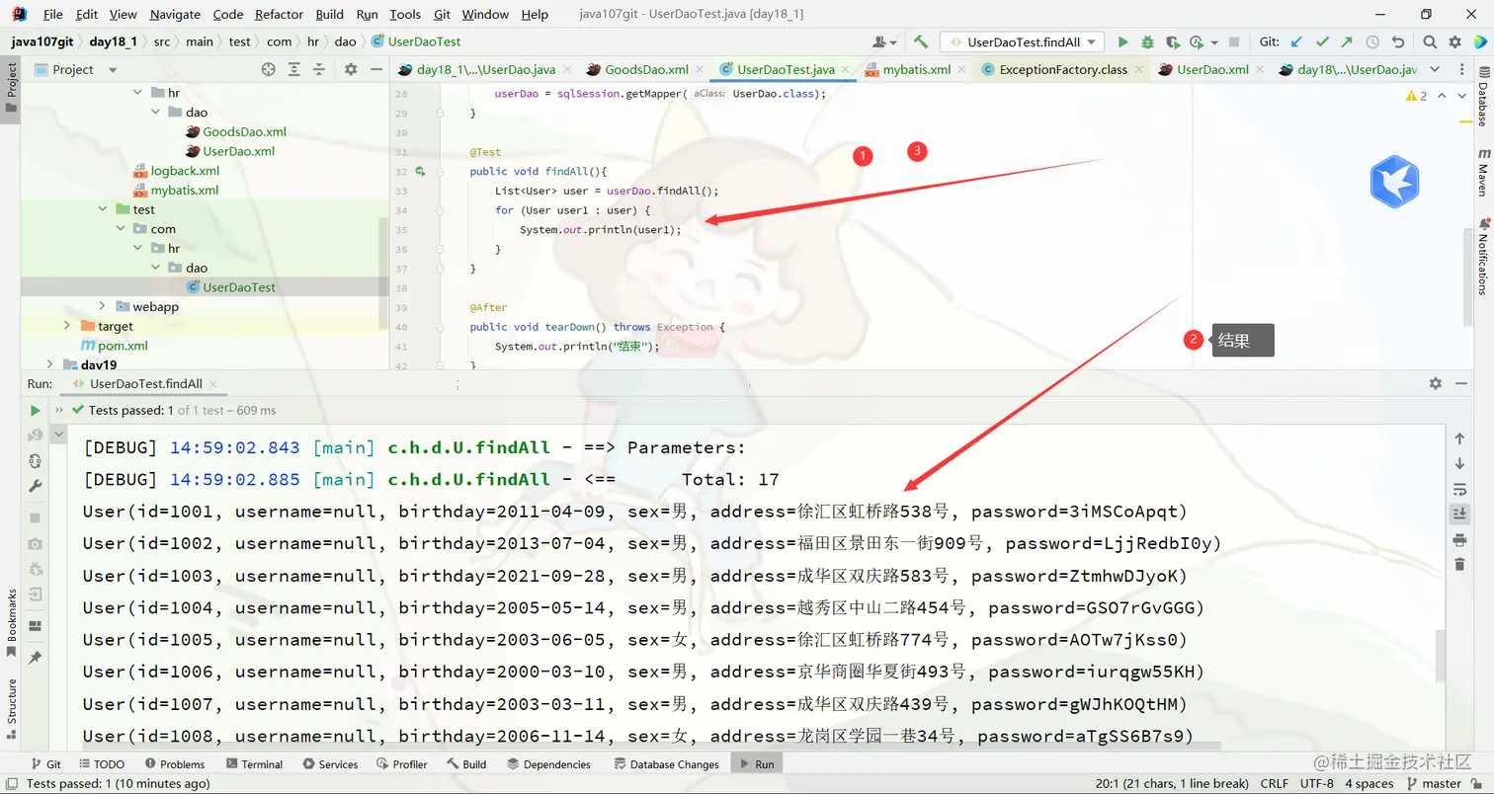Screen dimensions: 1494x794
Task: Click day18_1 in the breadcrumb bar
Action: (x=113, y=41)
